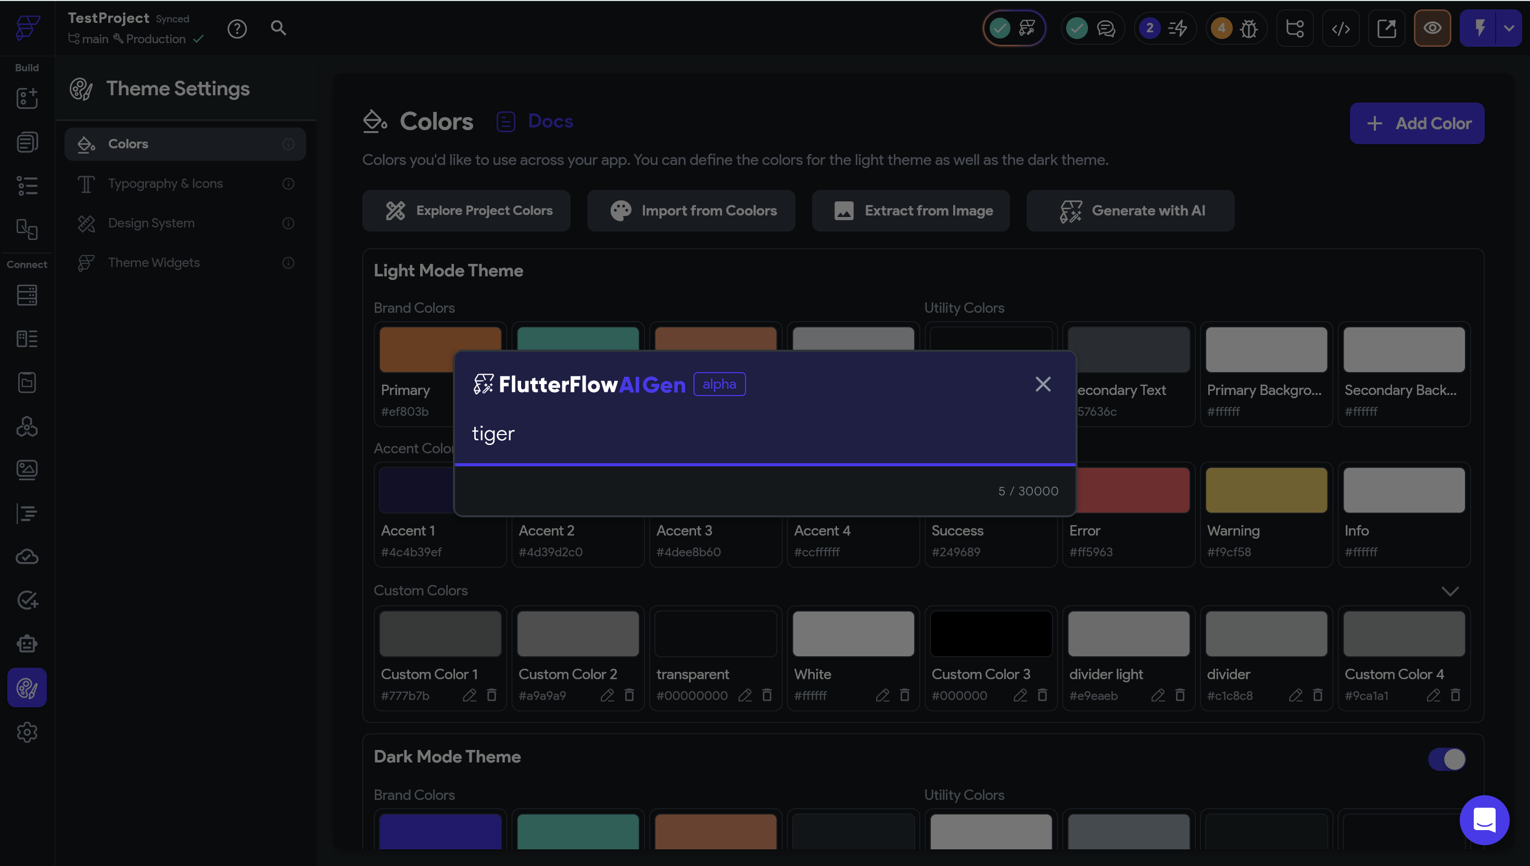Click the AI Gen prompt text field

764,434
